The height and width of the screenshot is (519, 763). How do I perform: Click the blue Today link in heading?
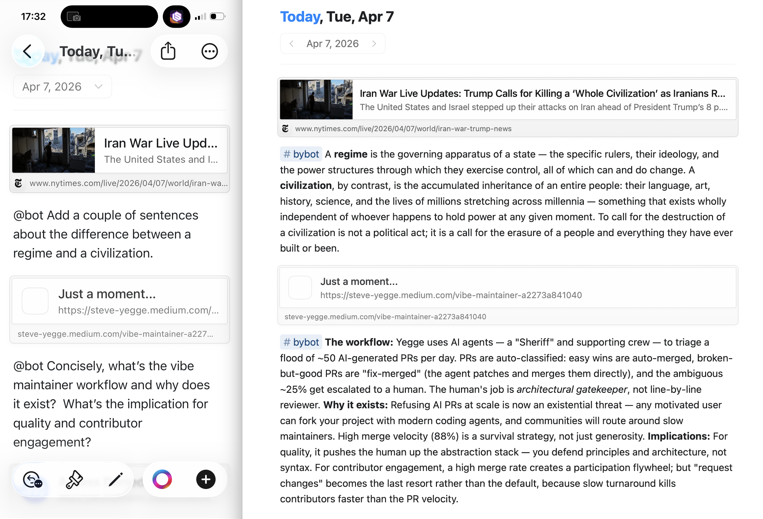(300, 17)
